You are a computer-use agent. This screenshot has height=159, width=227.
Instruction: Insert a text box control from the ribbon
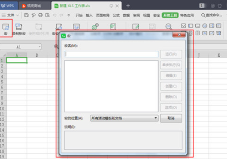(191, 26)
